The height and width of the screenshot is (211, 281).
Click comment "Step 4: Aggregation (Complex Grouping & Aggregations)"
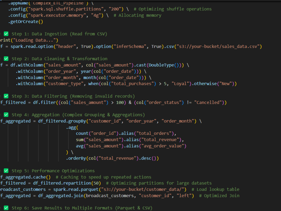(x=78, y=115)
